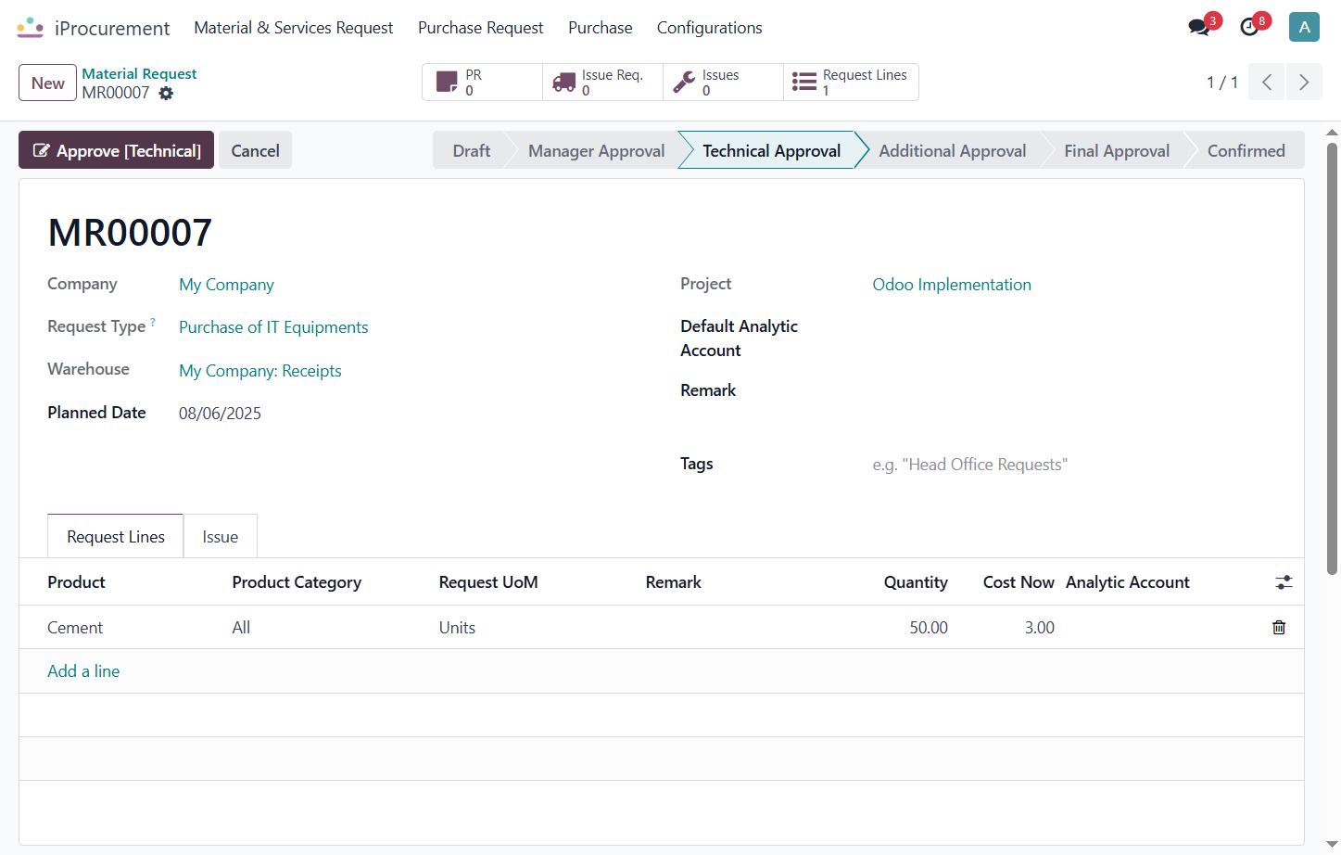Select the Final Approval stage
1341x855 pixels.
click(x=1116, y=150)
